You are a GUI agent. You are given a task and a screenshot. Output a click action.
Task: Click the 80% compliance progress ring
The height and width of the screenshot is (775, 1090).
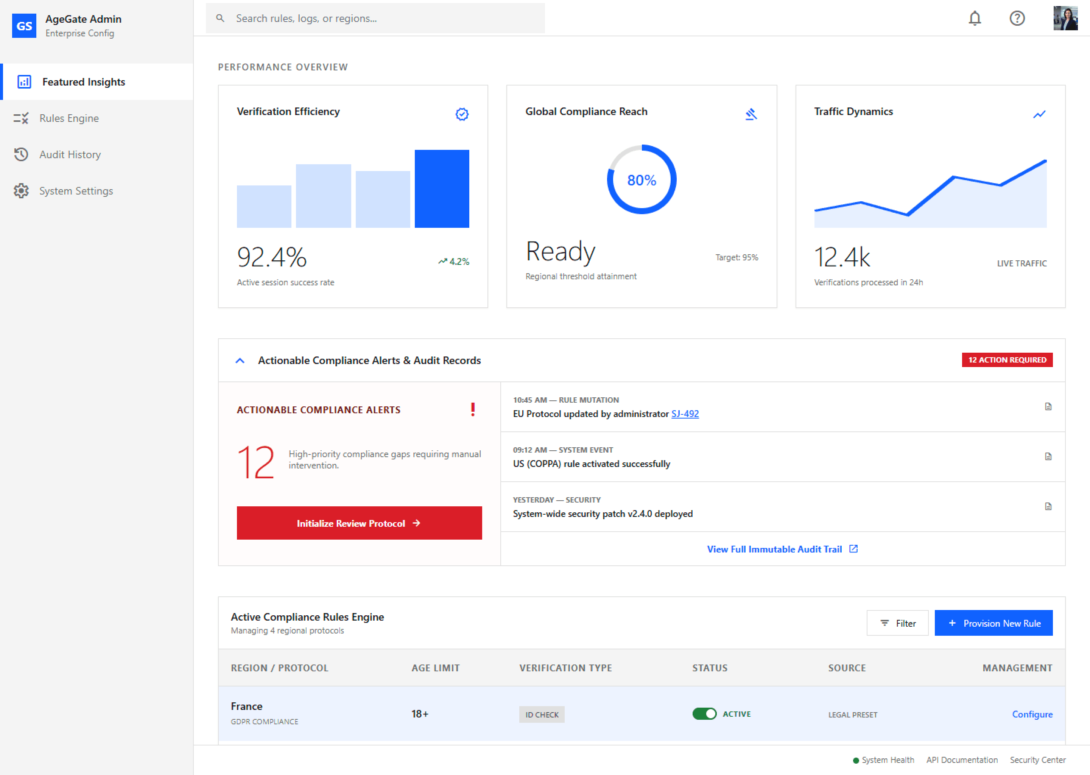pyautogui.click(x=642, y=179)
